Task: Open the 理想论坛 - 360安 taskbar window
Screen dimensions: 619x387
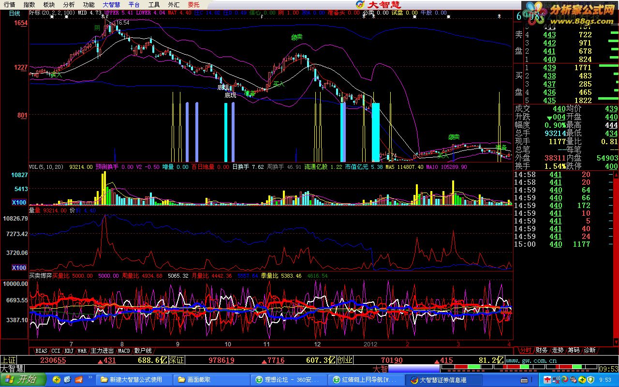Action: [290, 380]
